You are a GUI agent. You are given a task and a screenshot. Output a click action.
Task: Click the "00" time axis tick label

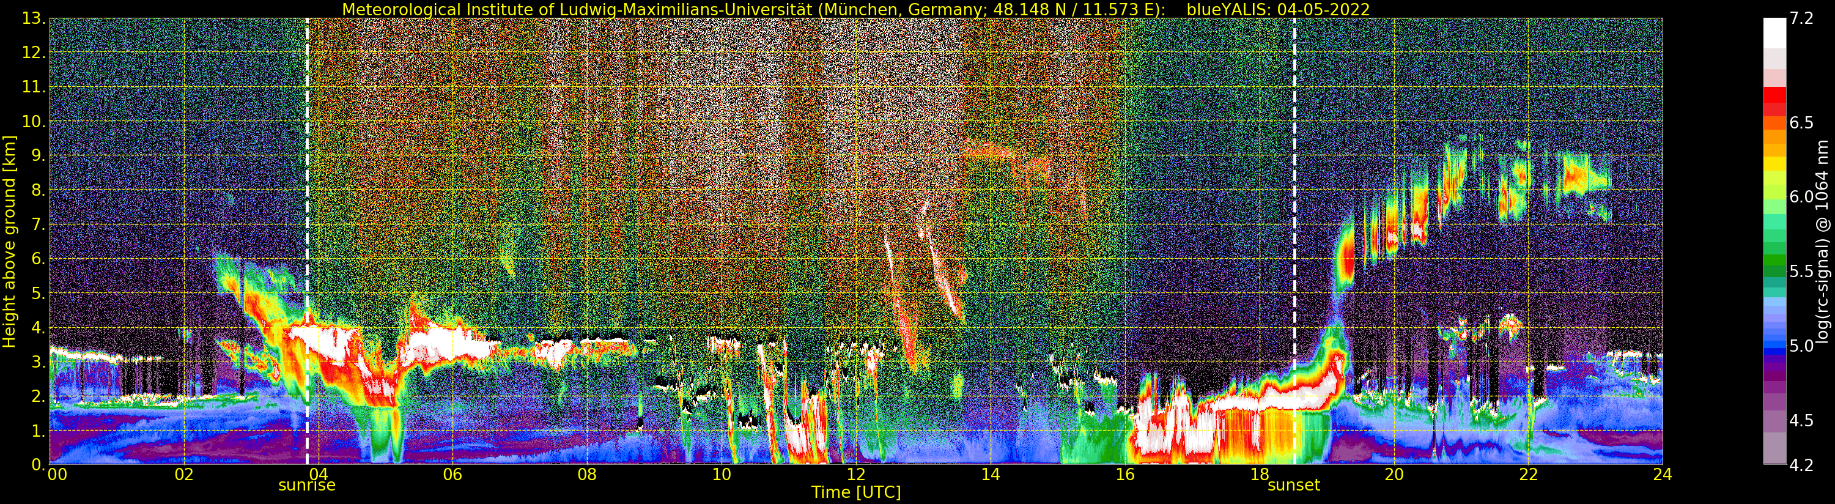pos(57,474)
